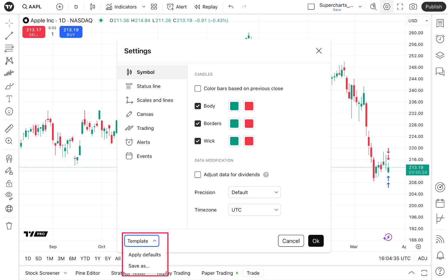Screen dimensions: 448x280
Task: Open the watchlist panel icon
Action: click(x=440, y=23)
